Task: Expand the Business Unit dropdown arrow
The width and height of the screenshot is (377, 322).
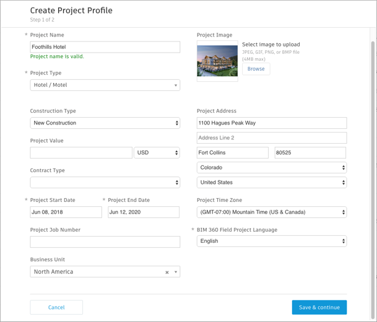Action: point(176,272)
